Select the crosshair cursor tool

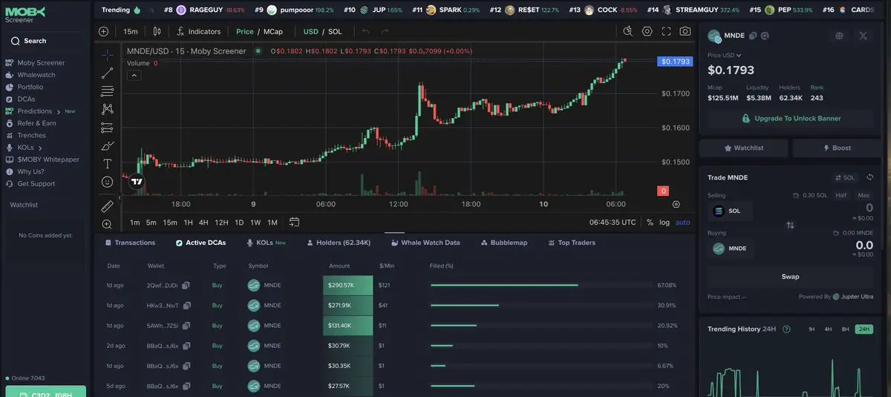pyautogui.click(x=107, y=55)
